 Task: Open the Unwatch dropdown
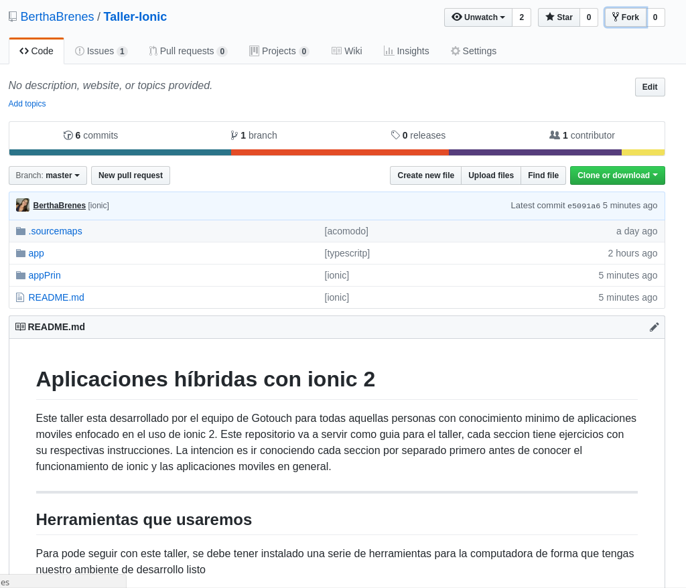[478, 17]
